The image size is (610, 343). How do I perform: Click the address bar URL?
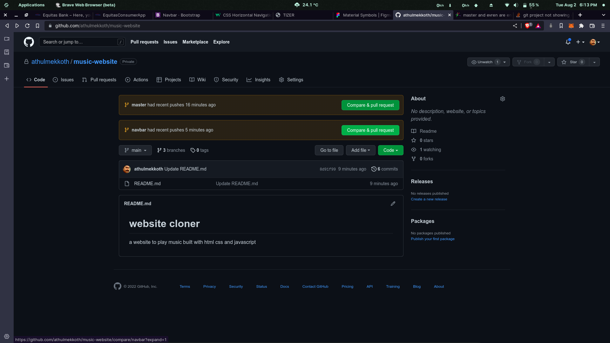coord(98,26)
